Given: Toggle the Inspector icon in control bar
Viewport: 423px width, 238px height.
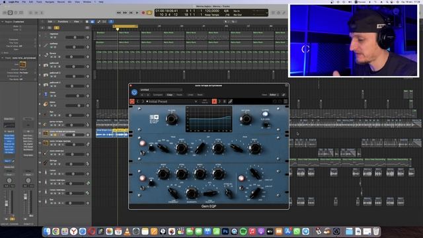Looking at the screenshot, I should tap(11, 13).
